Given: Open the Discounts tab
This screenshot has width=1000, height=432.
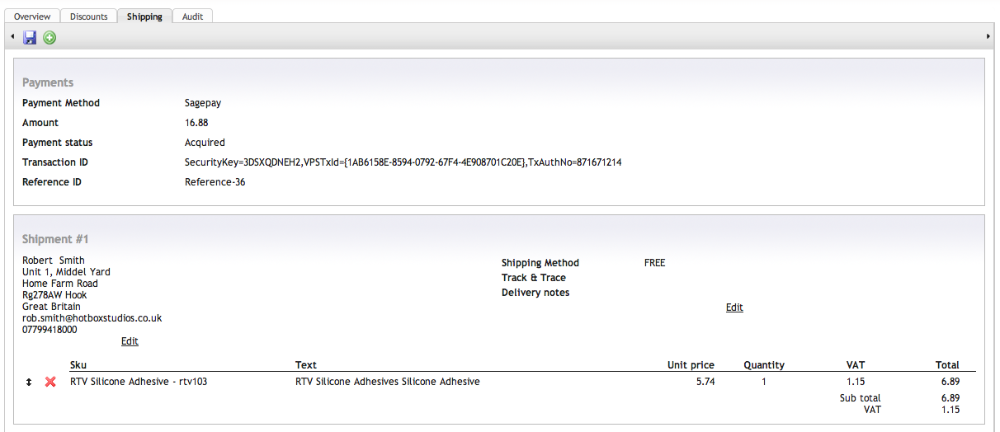Looking at the screenshot, I should pos(88,16).
